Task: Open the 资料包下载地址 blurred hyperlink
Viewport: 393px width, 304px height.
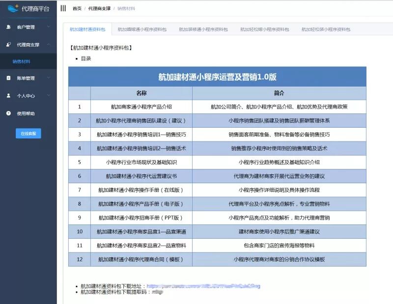Action: pos(203,286)
